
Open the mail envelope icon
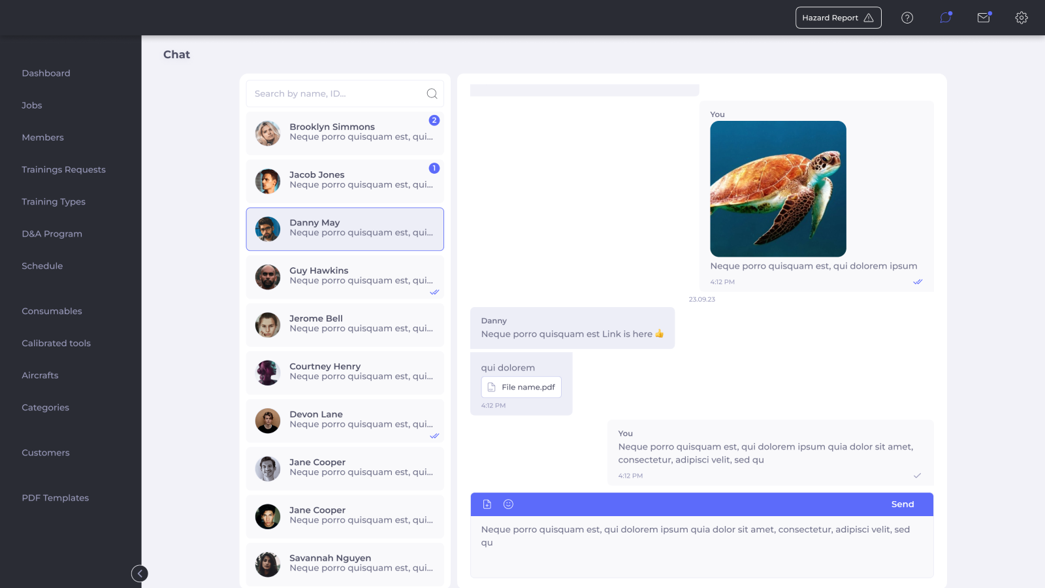[x=984, y=18]
